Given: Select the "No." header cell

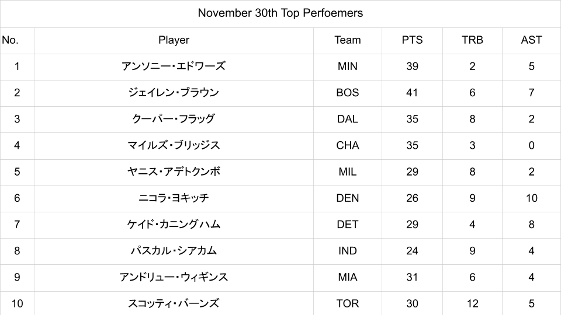Looking at the screenshot, I should point(11,40).
